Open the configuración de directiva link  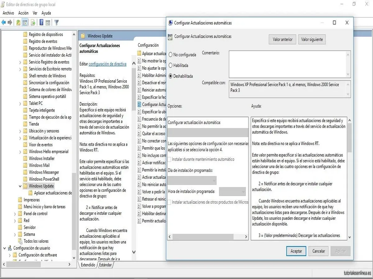(x=108, y=64)
